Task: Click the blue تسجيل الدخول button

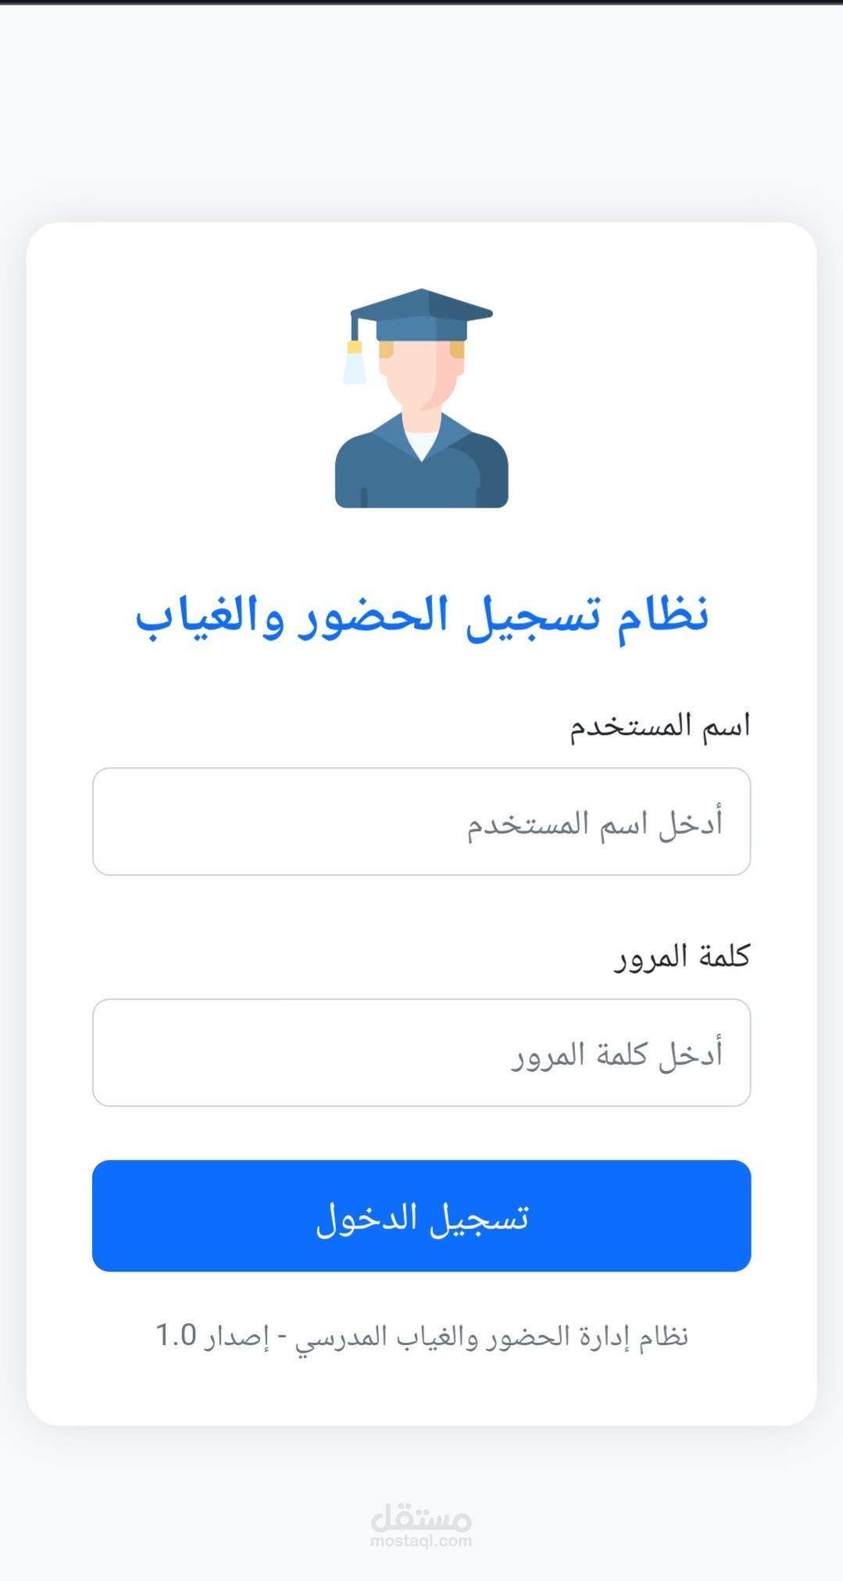Action: coord(422,1215)
